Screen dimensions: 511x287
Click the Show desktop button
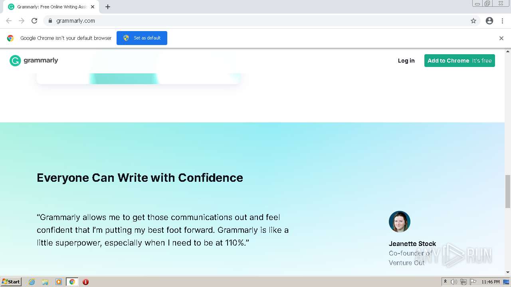pos(507,282)
